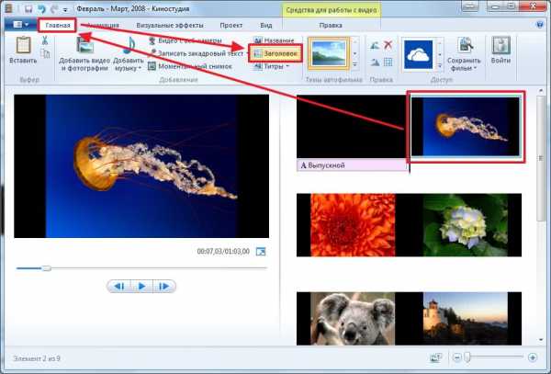This screenshot has height=374, width=551.
Task: Expand the AutoMovie themes gallery list
Action: click(x=354, y=64)
